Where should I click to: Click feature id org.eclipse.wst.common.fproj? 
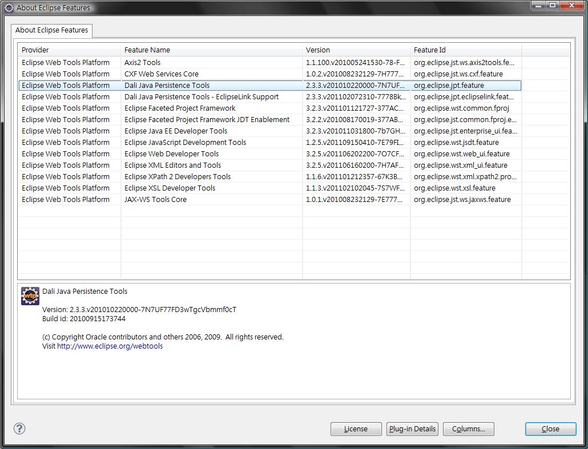point(461,108)
